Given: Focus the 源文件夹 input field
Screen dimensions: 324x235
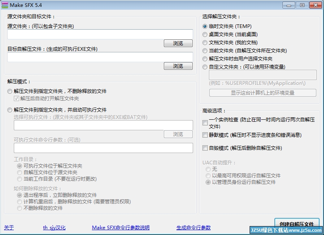Looking at the screenshot, I should click(x=100, y=34).
